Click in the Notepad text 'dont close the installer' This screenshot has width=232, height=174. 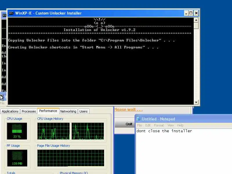click(x=164, y=131)
